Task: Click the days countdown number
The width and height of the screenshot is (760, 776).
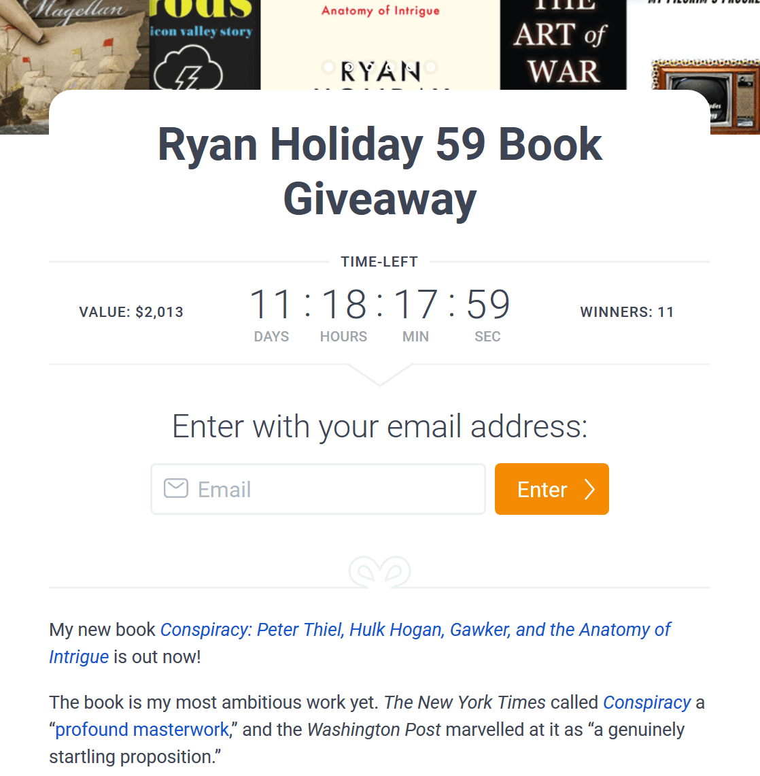Action: pos(271,304)
